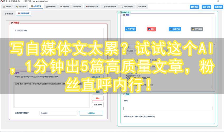This screenshot has width=224, height=132.
Task: Toggle the instruction with 启用/停用
Action: [98, 105]
